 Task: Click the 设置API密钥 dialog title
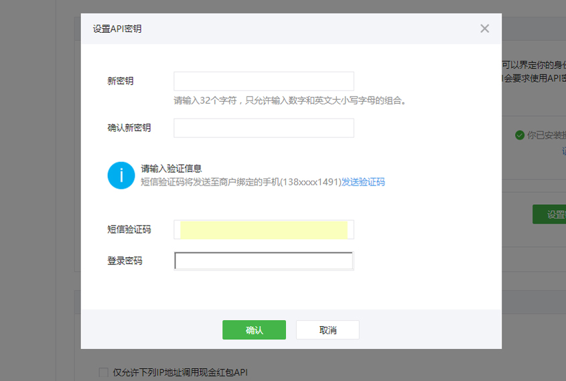click(x=117, y=29)
